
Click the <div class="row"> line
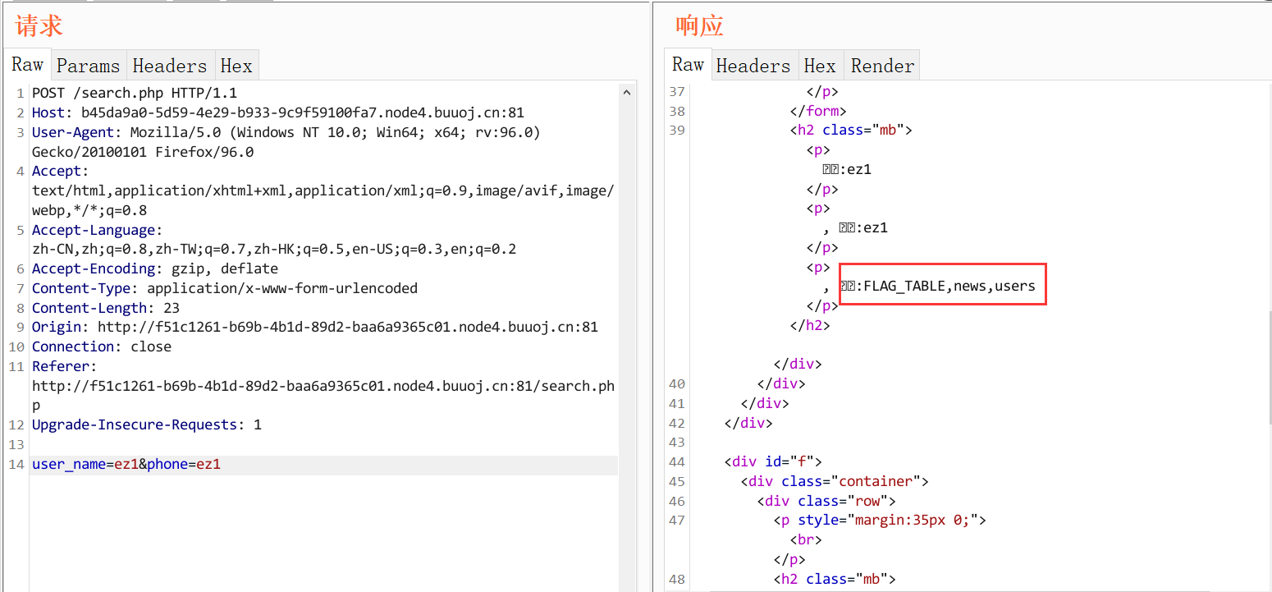[826, 501]
